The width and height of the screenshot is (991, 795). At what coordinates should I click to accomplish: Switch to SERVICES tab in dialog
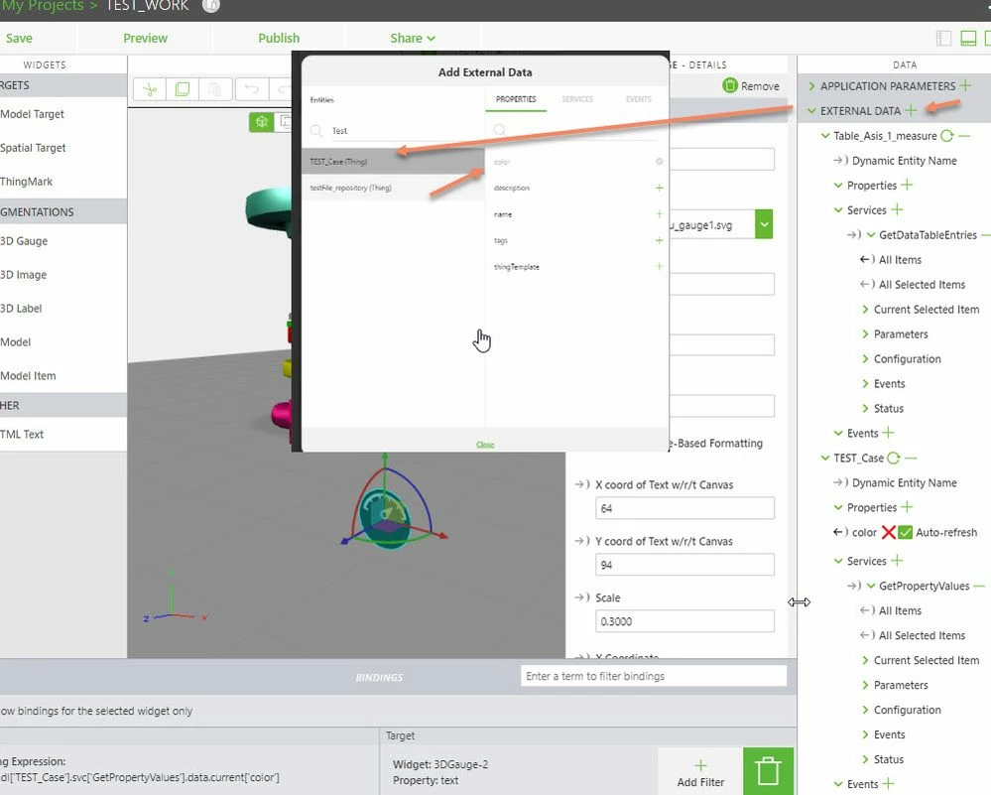tap(577, 99)
